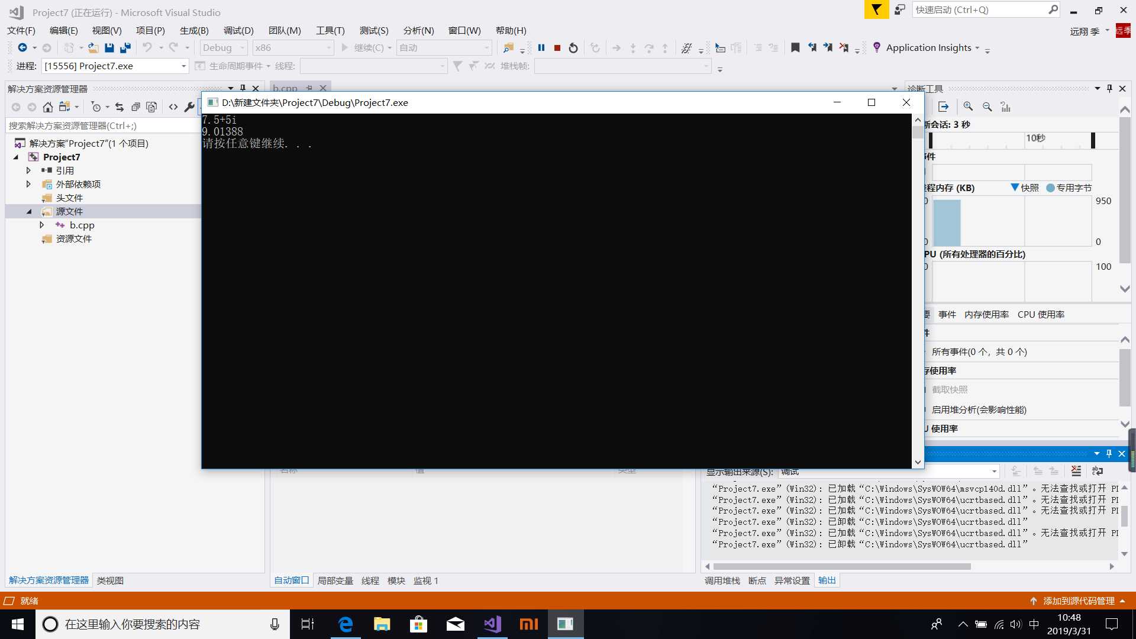Zoom out on the Diagnostic Tools timeline
Viewport: 1136px width, 639px height.
pyautogui.click(x=987, y=106)
